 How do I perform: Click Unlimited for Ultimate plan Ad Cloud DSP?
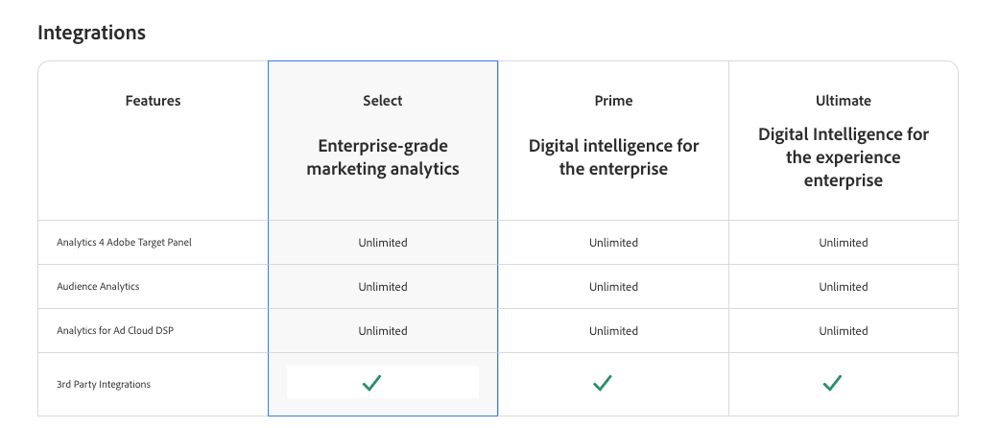pyautogui.click(x=844, y=331)
